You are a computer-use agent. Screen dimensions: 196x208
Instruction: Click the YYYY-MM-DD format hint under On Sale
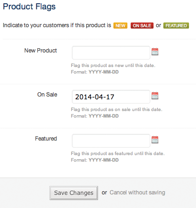click(x=104, y=116)
